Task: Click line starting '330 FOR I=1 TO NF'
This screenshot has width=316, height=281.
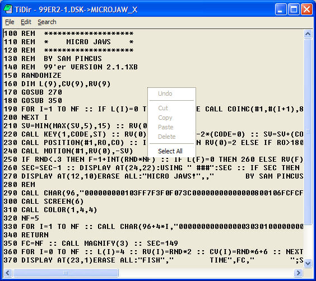Action: (154, 227)
